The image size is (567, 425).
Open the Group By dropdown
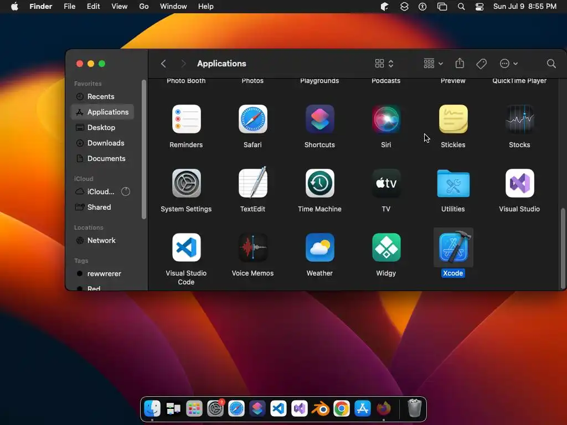433,64
